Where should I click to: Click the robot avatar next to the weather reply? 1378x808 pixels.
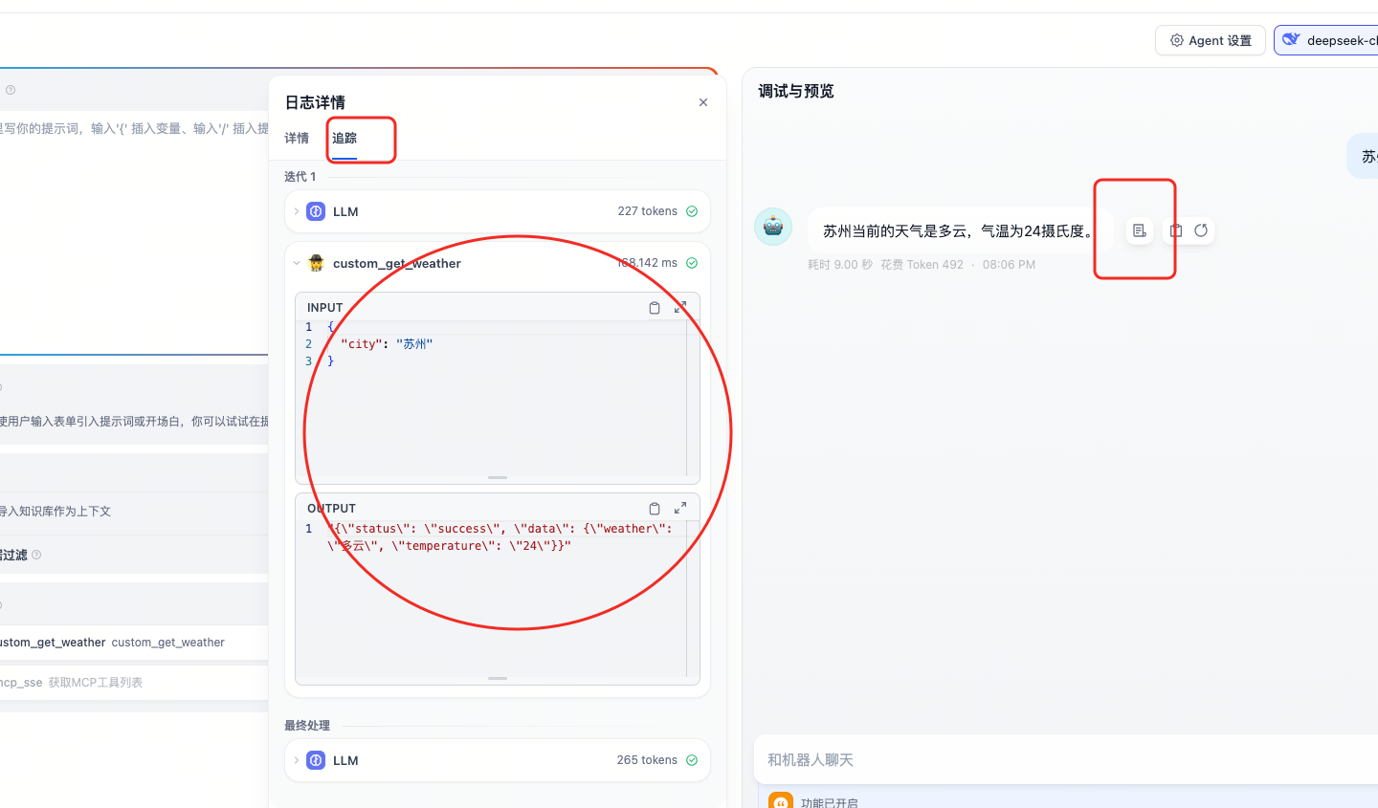[x=772, y=227]
